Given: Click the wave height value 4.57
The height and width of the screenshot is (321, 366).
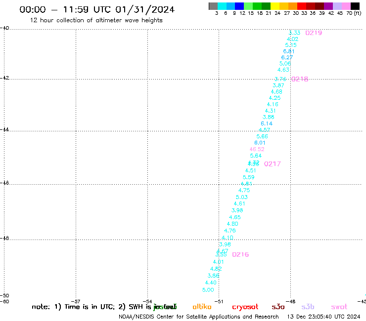Looking at the screenshot, I should (x=265, y=130).
